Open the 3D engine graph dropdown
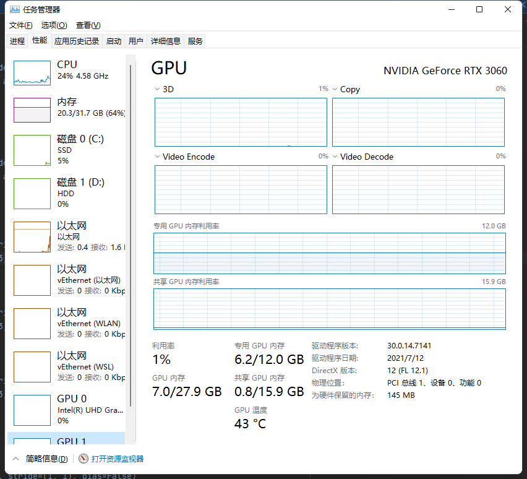This screenshot has width=527, height=479. [x=157, y=89]
